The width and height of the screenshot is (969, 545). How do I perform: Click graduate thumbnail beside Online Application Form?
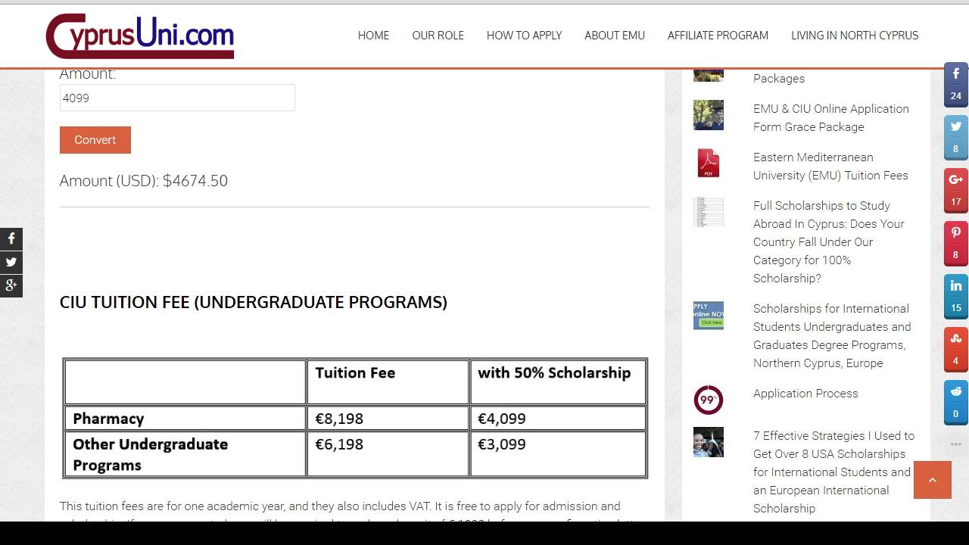pyautogui.click(x=709, y=115)
